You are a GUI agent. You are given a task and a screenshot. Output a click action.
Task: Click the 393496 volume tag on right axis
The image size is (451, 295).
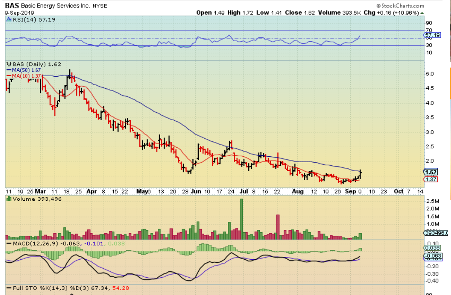[436, 233]
